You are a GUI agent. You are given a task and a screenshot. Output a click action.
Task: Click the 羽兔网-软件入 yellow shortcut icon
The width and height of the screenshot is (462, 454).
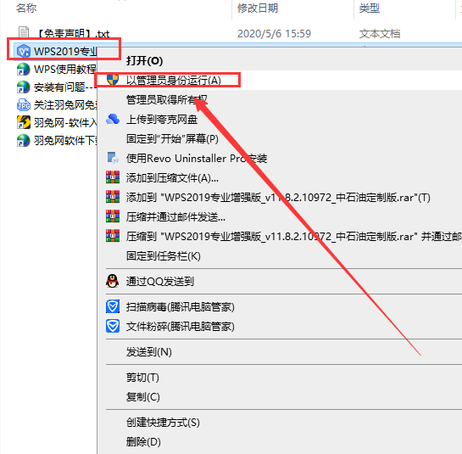tap(23, 122)
